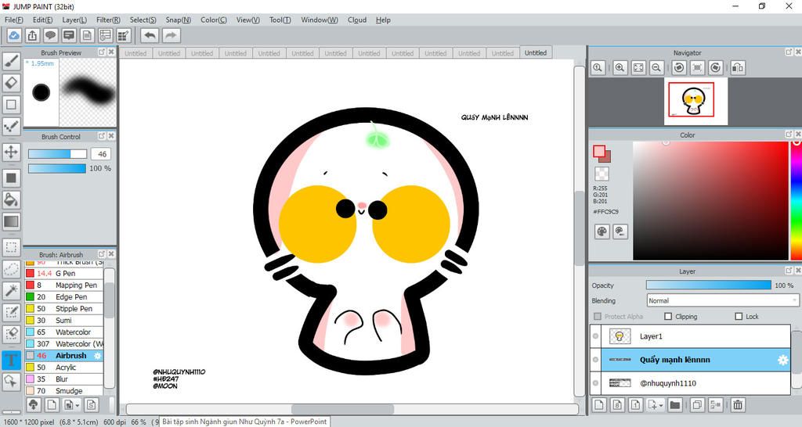Open the Cloud menu
Viewport: 802px width, 427px height.
click(x=357, y=20)
